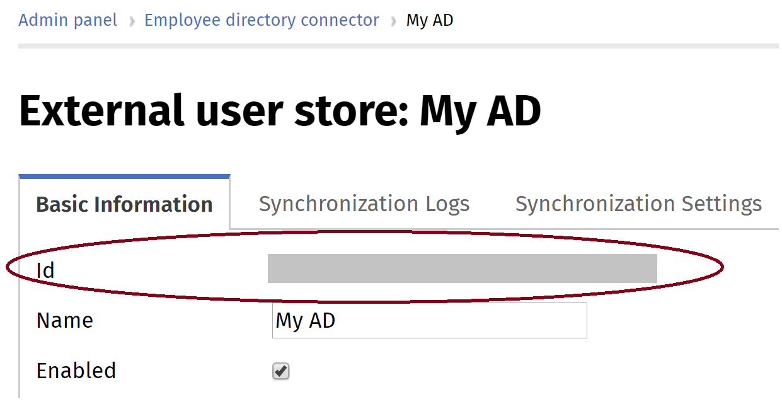
Task: Select the Basic Information tab
Action: click(124, 204)
